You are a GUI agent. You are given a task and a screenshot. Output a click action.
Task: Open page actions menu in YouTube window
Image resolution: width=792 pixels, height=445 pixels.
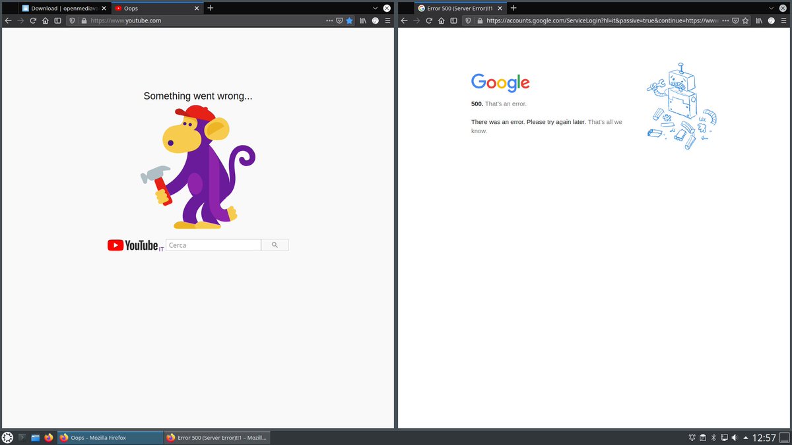(x=329, y=20)
